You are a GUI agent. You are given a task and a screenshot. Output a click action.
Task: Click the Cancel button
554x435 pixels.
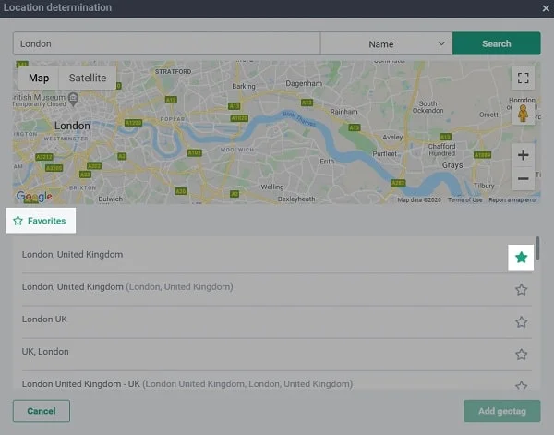(x=41, y=411)
